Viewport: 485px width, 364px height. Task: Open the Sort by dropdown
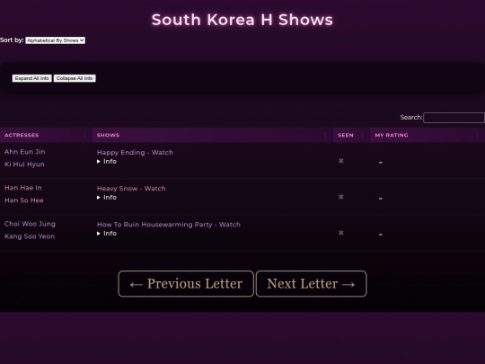pyautogui.click(x=56, y=40)
